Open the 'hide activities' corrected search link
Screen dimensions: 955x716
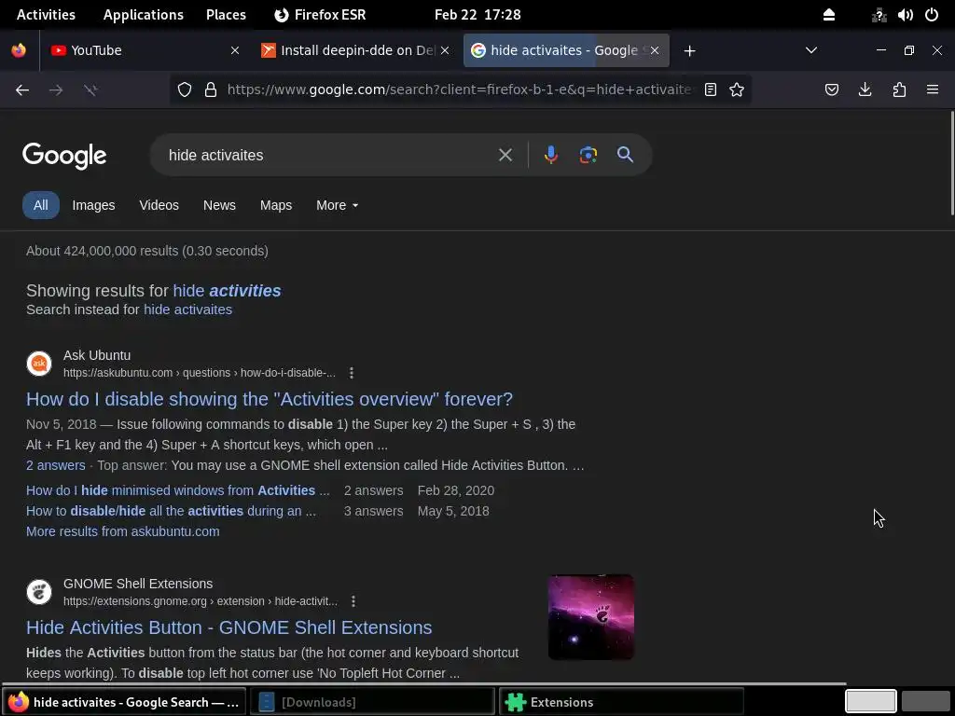coord(228,291)
